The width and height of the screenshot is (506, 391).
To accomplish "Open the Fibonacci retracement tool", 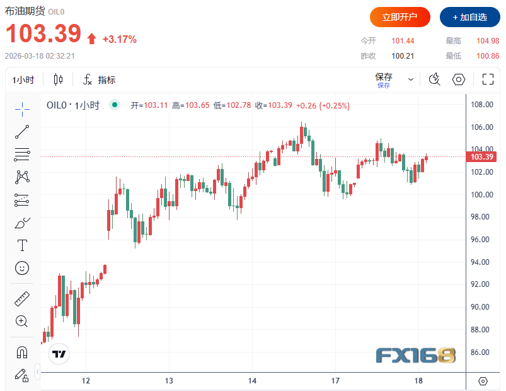I will click(22, 155).
